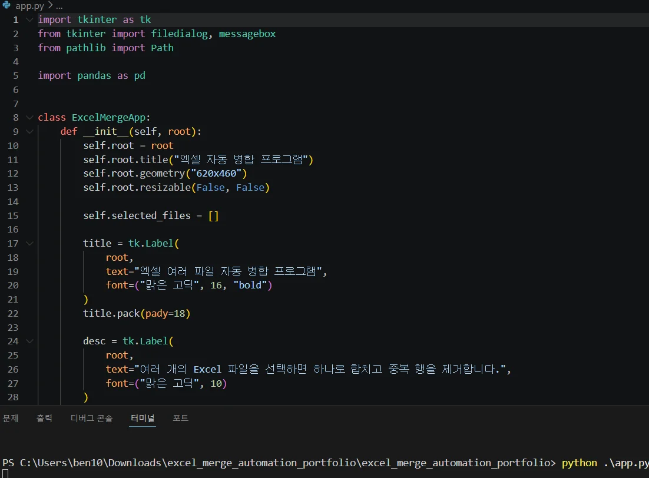The width and height of the screenshot is (649, 478).
Task: Click the font size '10' on line 27
Action: pyautogui.click(x=216, y=384)
